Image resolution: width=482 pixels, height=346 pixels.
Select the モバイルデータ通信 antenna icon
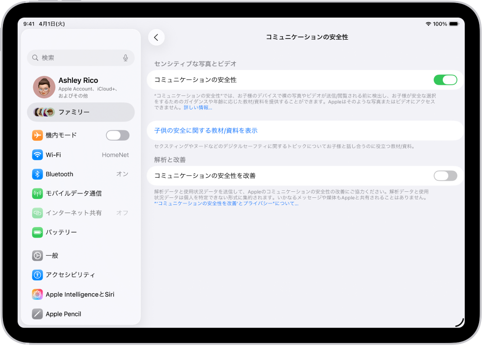(x=37, y=193)
